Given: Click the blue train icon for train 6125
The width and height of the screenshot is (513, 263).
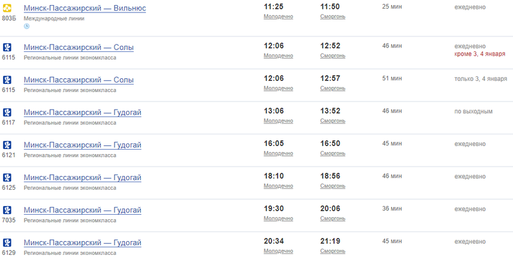Looking at the screenshot, I should coord(7,177).
